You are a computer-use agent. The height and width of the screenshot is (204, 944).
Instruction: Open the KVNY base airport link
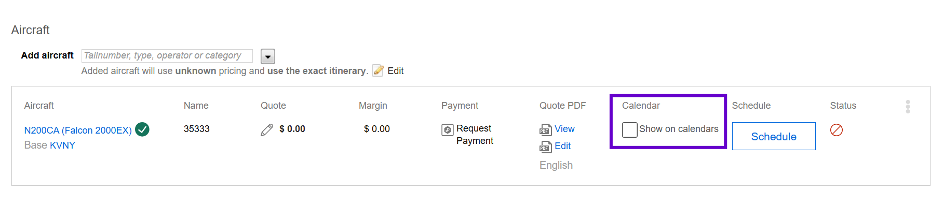(62, 145)
